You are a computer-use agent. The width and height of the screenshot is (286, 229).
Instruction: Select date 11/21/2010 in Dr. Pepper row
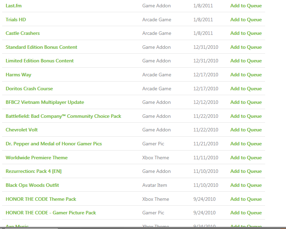coord(206,144)
